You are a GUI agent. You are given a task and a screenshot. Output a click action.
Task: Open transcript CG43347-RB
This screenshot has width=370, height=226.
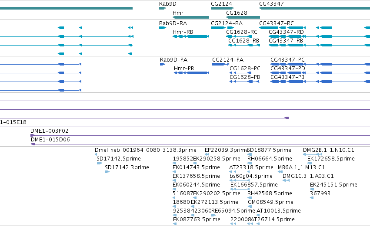tap(286, 41)
